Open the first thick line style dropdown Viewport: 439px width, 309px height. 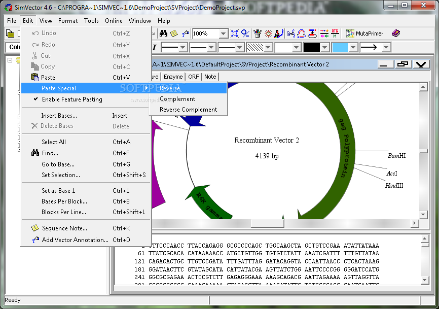(183, 47)
